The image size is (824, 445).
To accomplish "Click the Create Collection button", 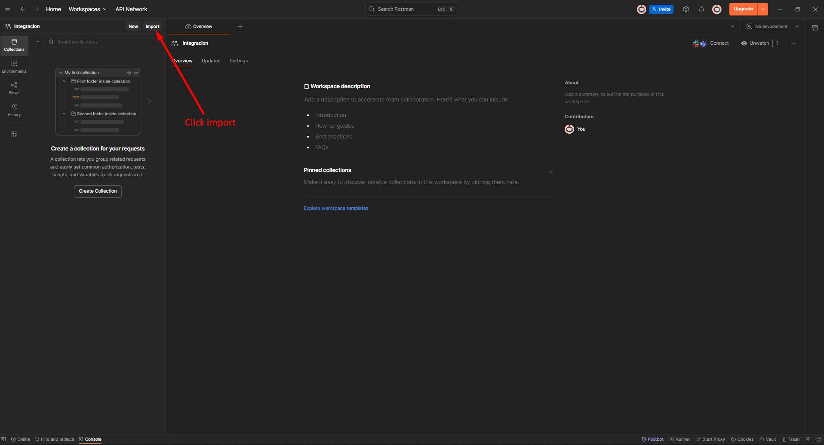I will point(98,191).
